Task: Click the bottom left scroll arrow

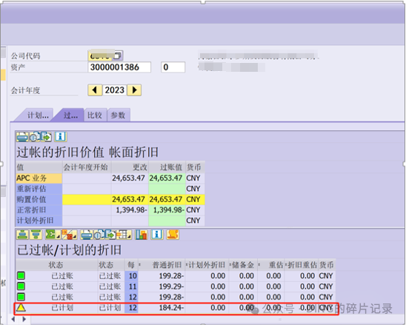Action: (x=13, y=319)
